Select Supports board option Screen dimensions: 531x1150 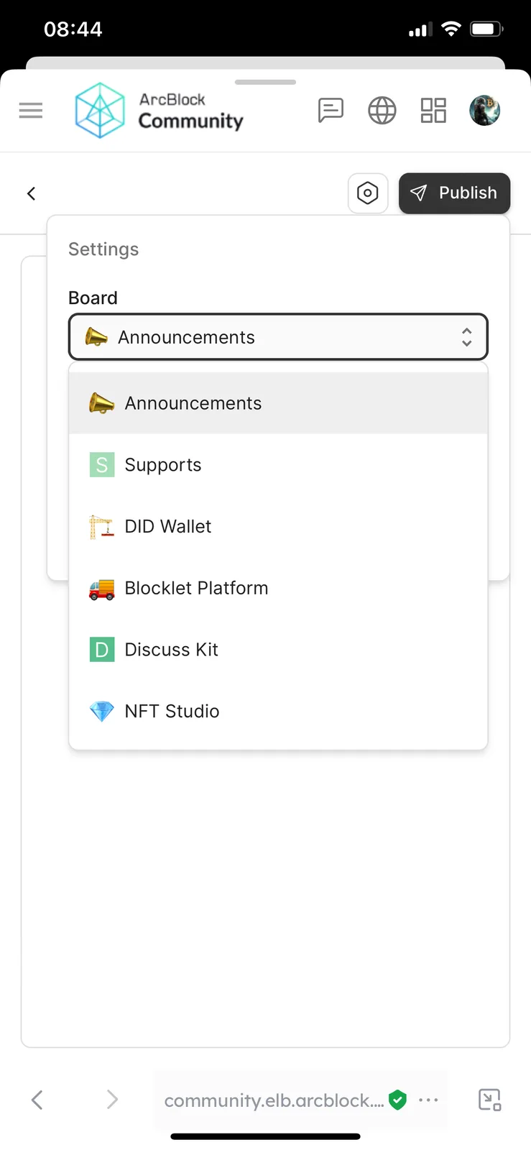[x=278, y=465]
